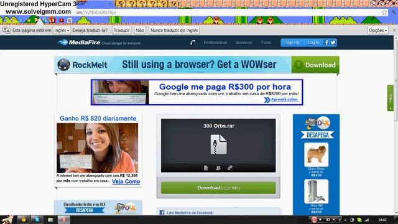Sign in using the Twitter icon
Viewport: 398px width, 224px height.
tap(333, 42)
